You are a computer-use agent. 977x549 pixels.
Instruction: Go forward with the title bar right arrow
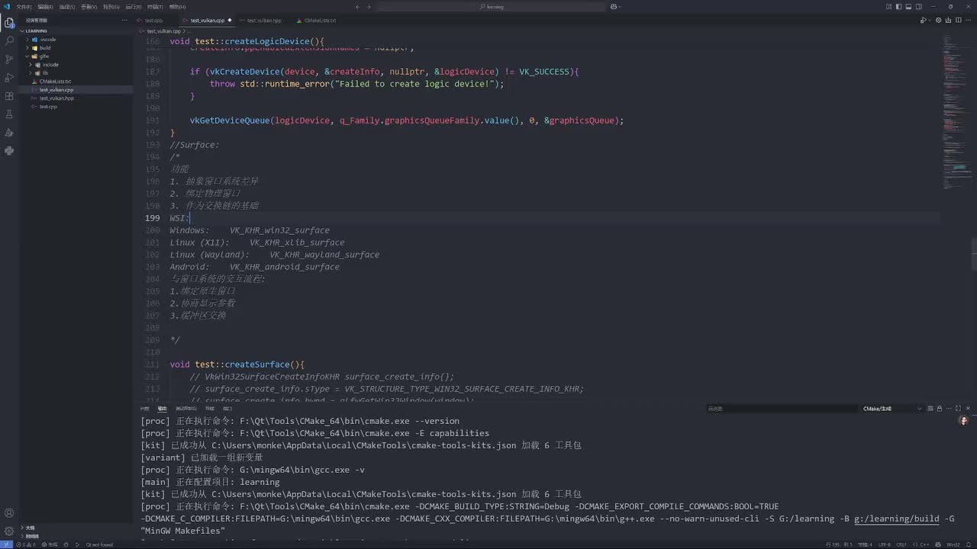point(369,6)
